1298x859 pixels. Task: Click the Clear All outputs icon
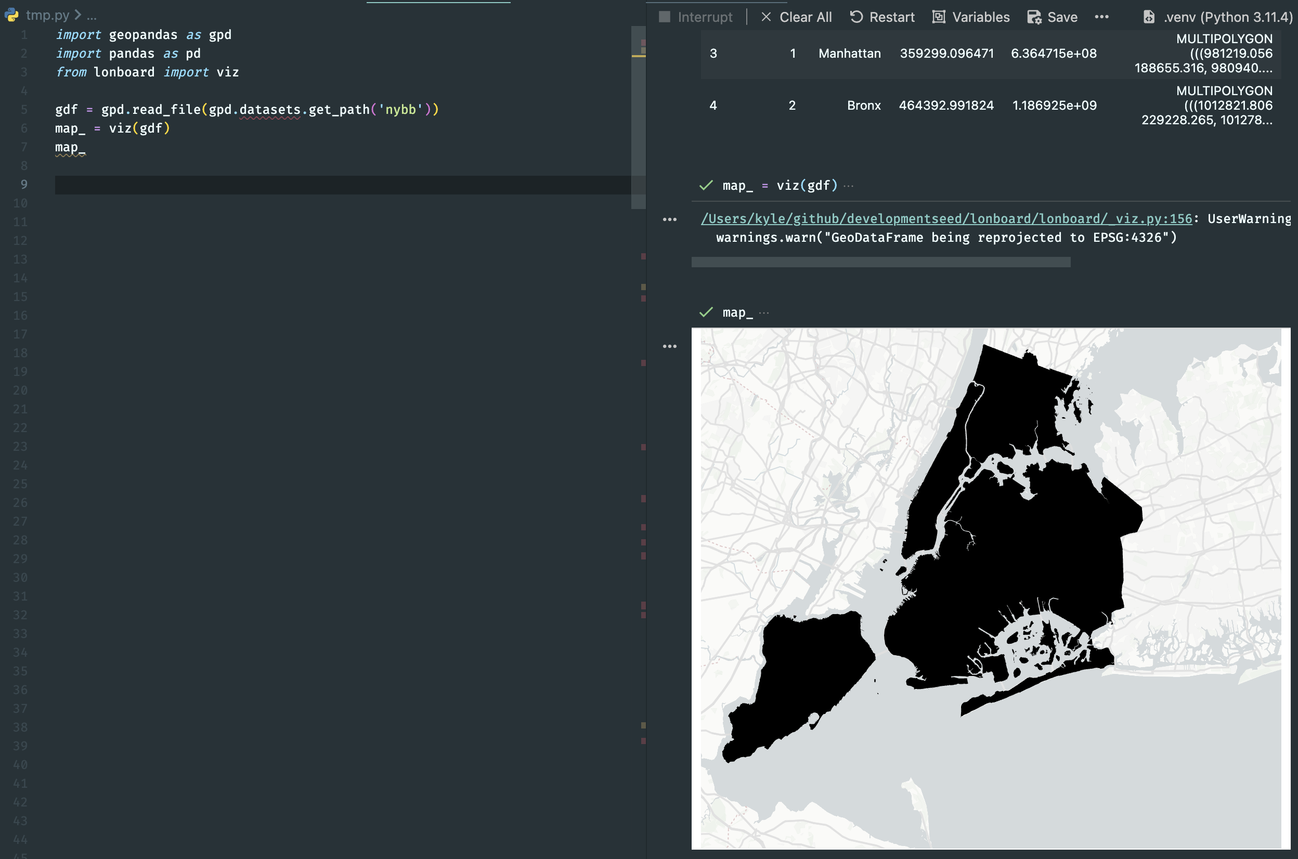[x=767, y=17]
